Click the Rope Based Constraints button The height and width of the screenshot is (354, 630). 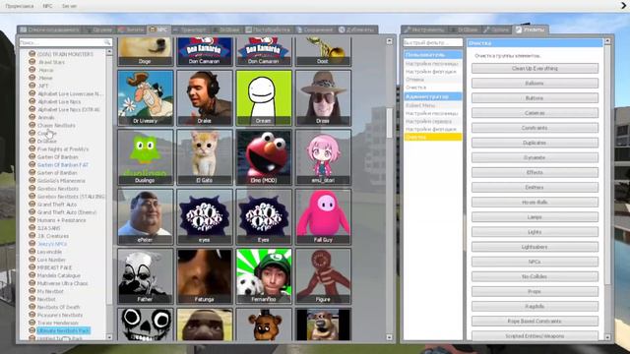click(535, 322)
